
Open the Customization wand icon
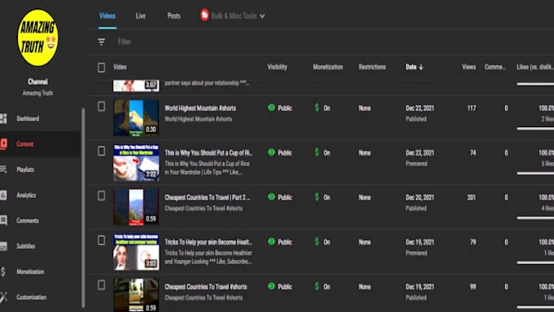[3, 297]
